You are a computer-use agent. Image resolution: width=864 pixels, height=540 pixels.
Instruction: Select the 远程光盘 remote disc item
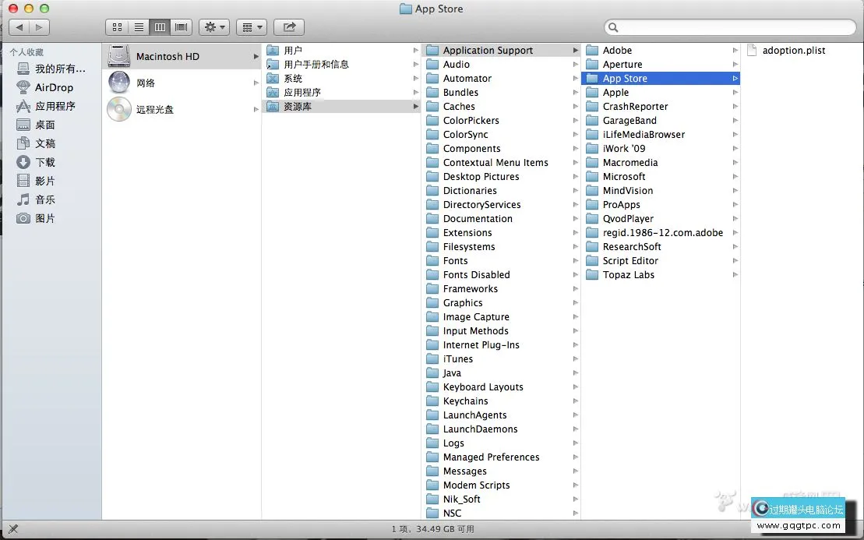tap(154, 110)
